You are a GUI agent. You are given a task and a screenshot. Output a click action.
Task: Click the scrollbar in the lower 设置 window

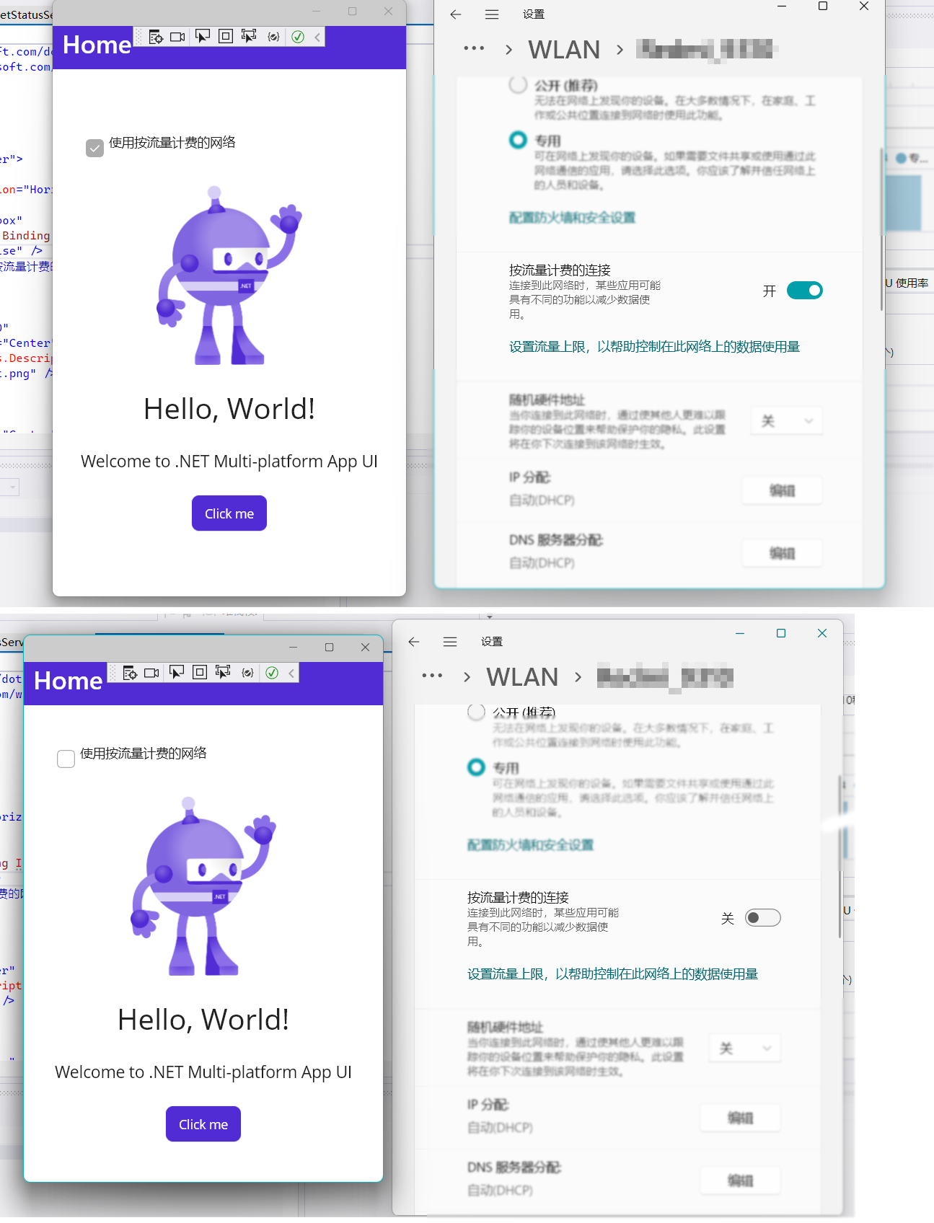(840, 857)
